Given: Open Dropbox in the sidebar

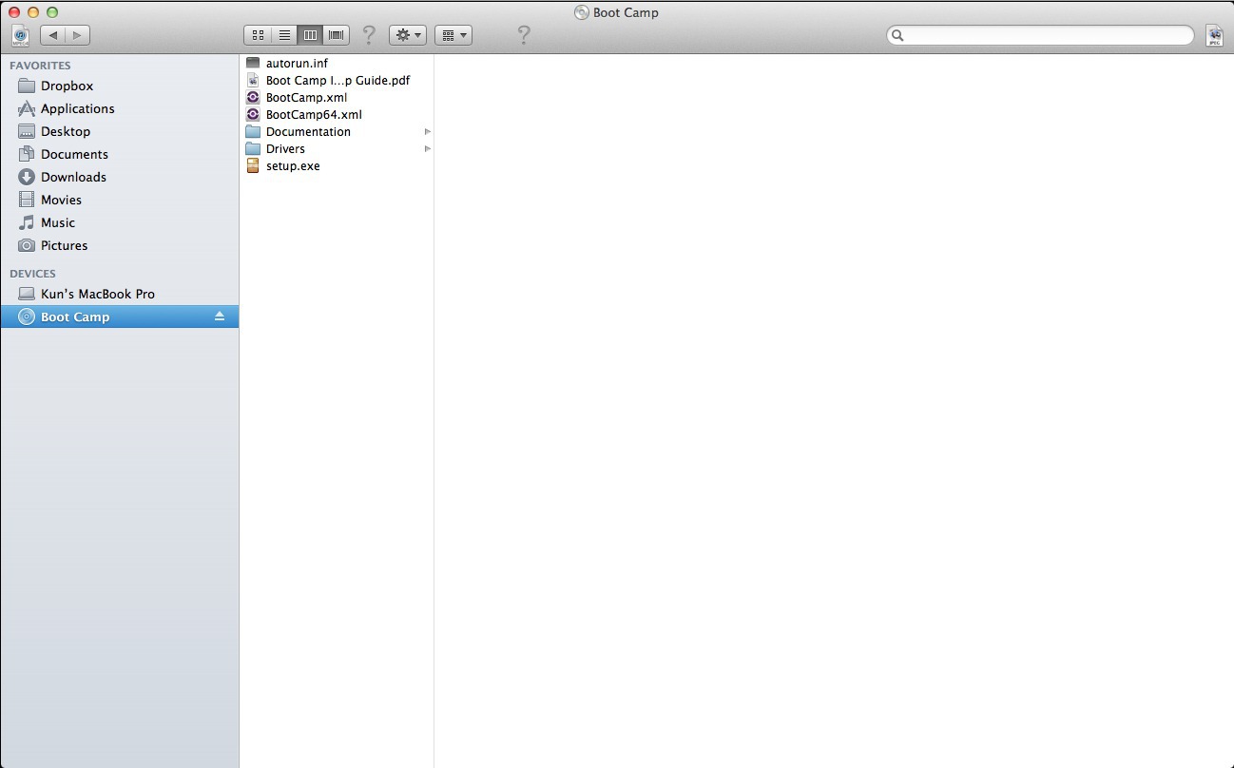Looking at the screenshot, I should tap(120, 86).
